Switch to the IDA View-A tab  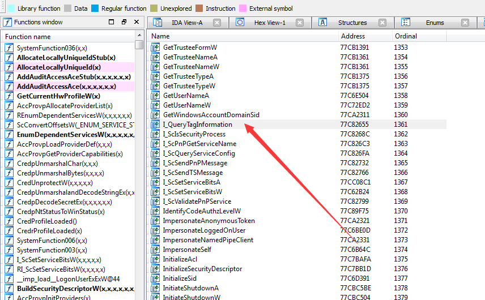point(187,23)
